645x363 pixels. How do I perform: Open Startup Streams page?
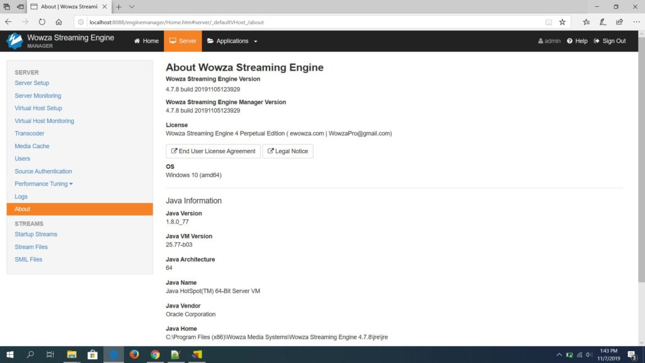(36, 234)
